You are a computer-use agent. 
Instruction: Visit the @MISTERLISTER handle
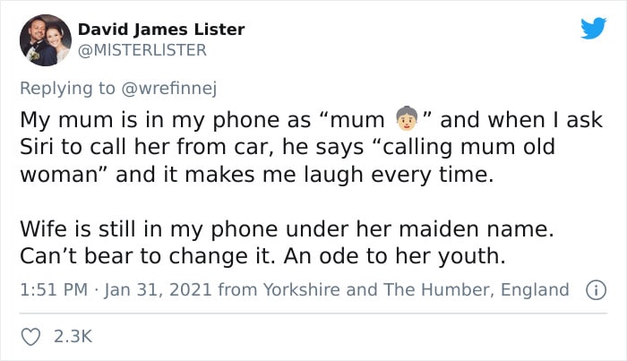point(142,50)
